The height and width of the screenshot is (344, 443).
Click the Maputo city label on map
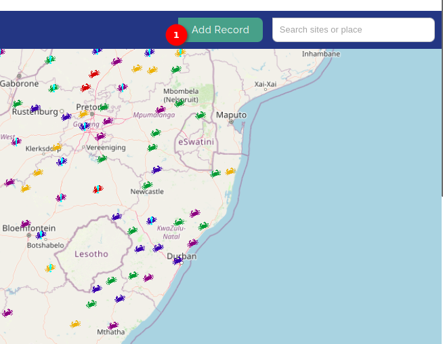[232, 115]
